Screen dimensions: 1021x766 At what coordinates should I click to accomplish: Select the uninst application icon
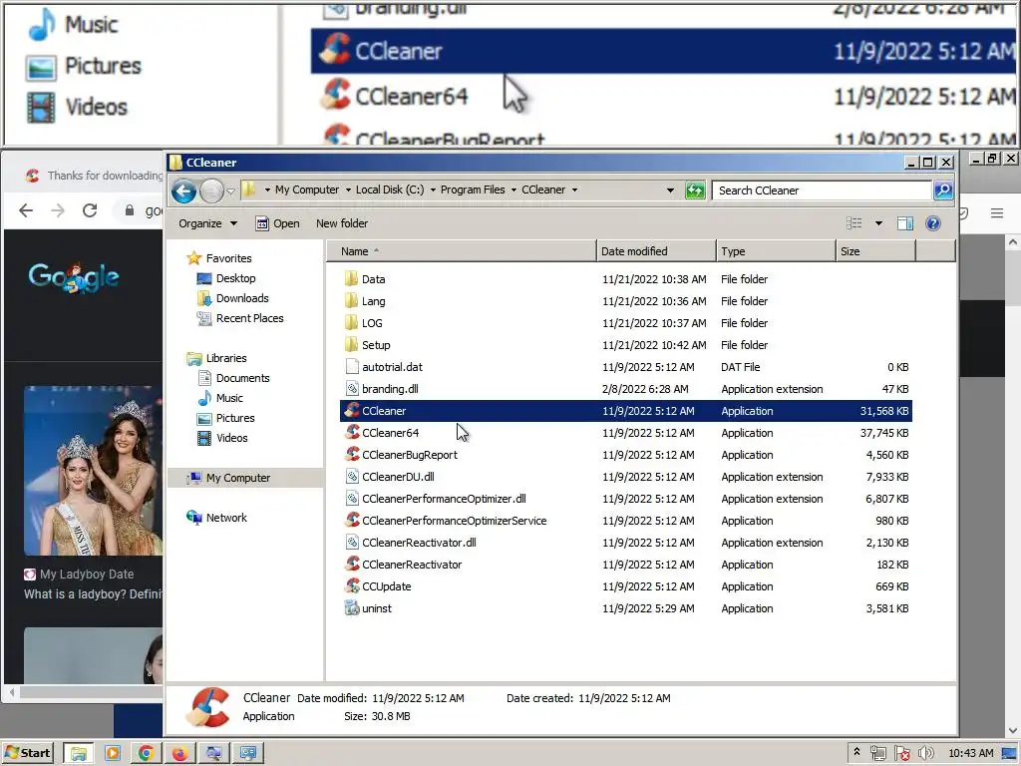point(352,608)
